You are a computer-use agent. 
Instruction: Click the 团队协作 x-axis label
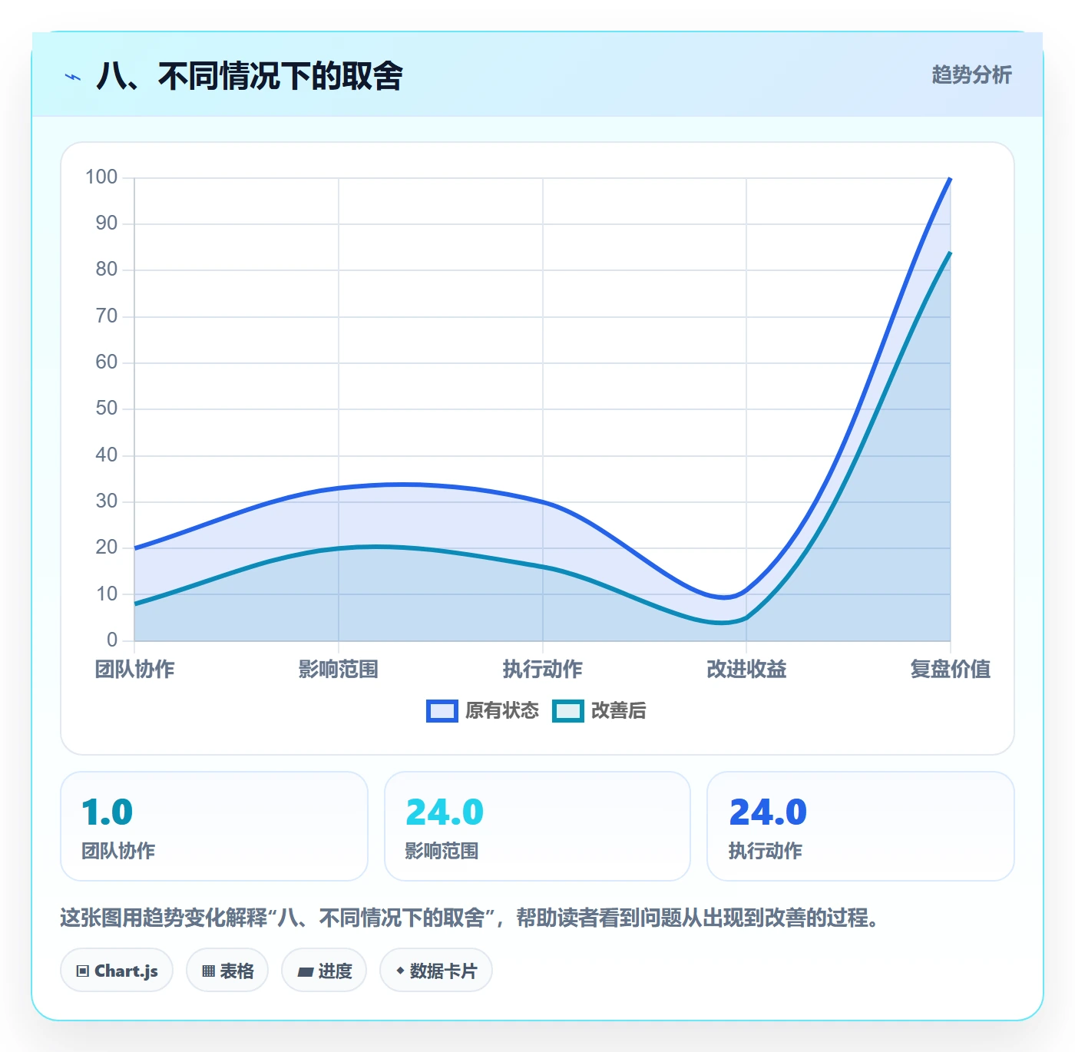click(x=135, y=669)
